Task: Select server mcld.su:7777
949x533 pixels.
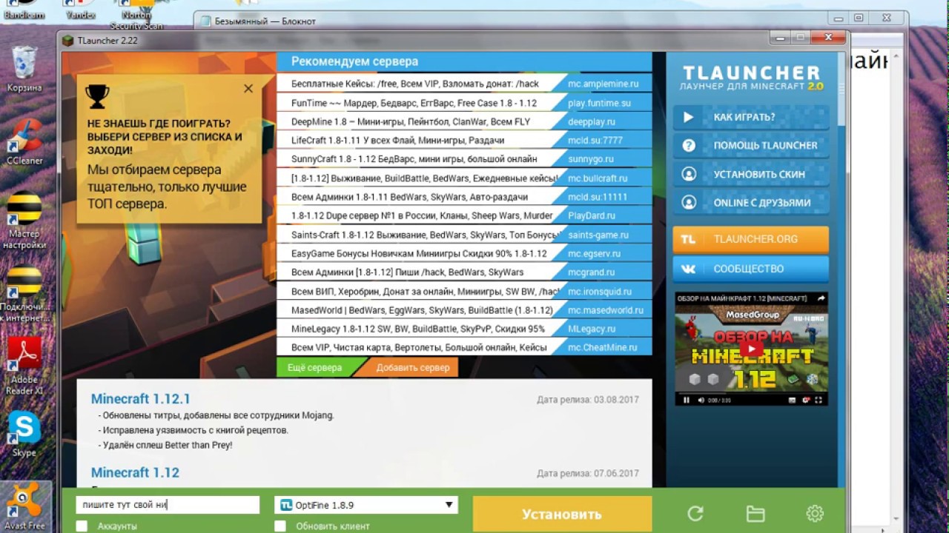Action: click(464, 140)
